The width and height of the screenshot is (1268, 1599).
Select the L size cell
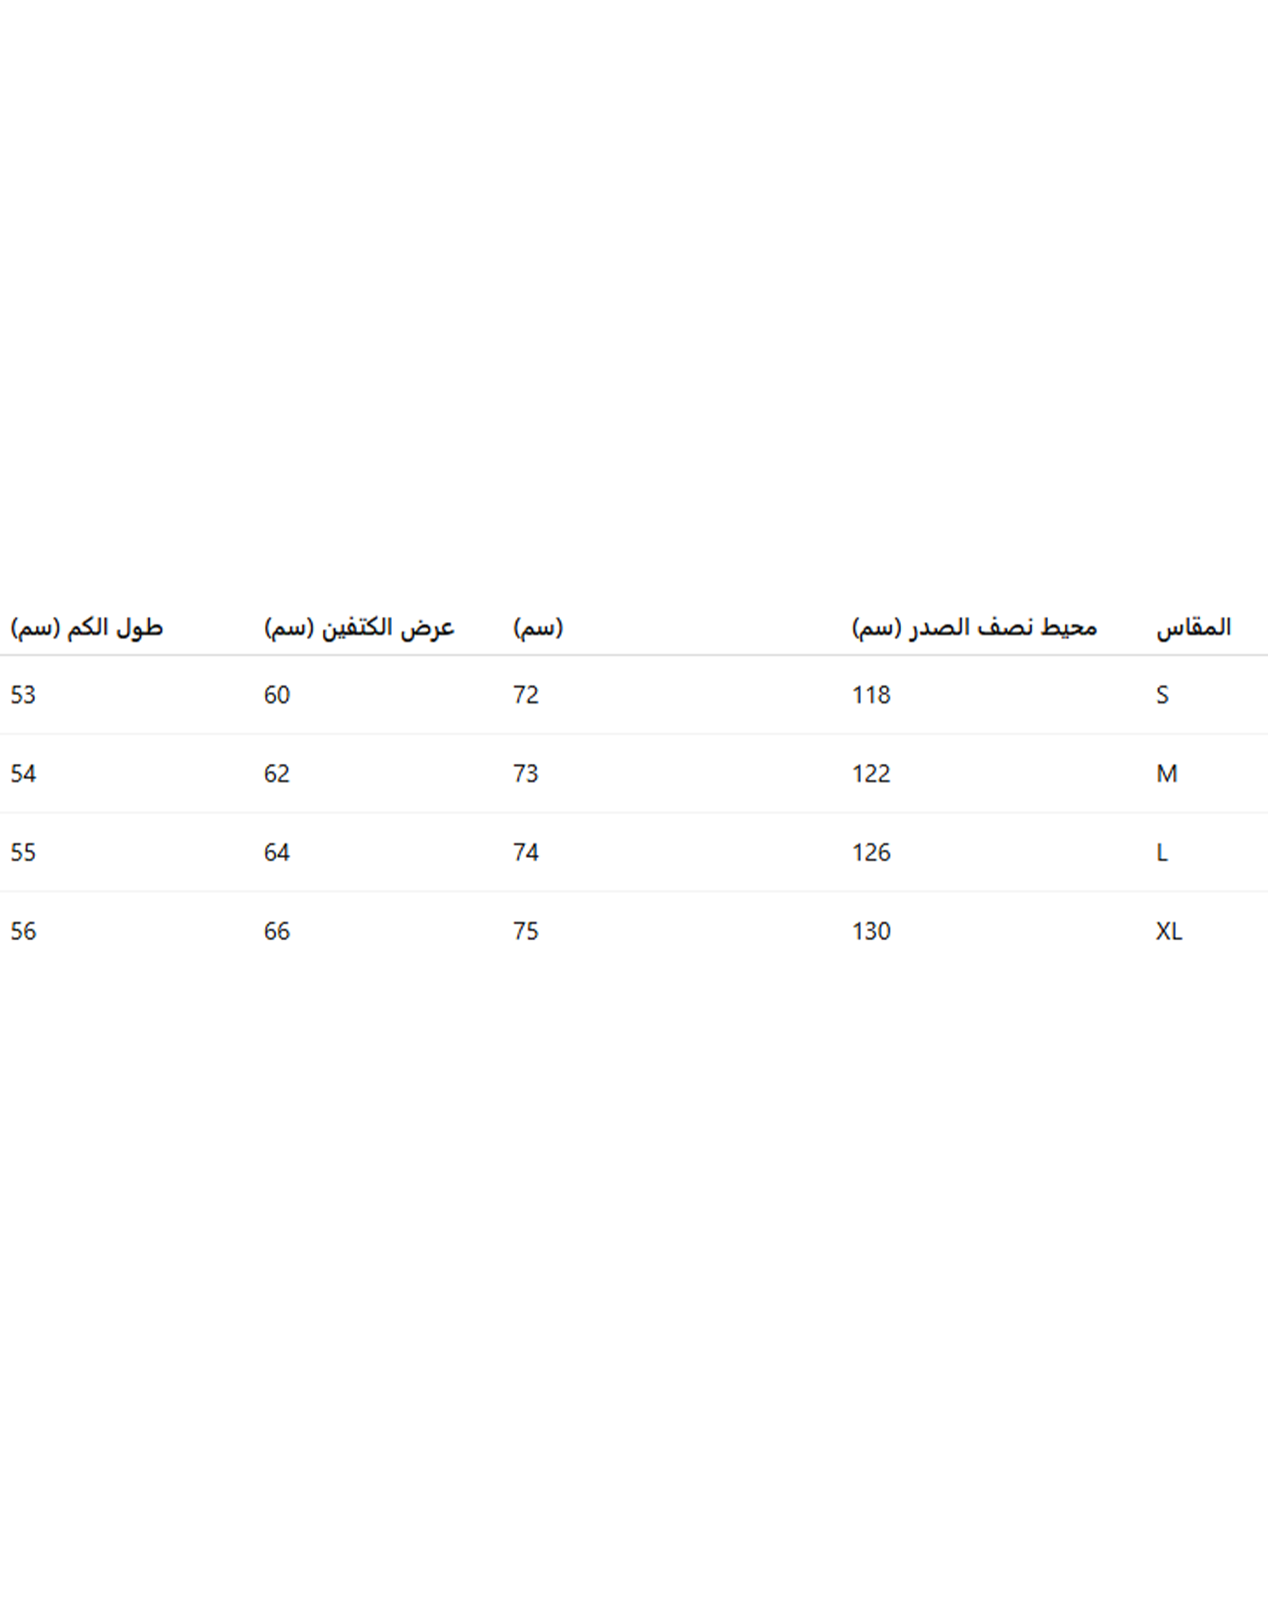click(x=1161, y=852)
